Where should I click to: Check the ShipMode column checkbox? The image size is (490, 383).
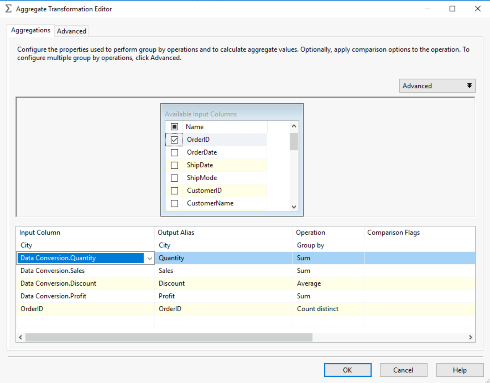(x=174, y=178)
